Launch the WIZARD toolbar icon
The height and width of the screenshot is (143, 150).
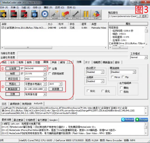(55, 15)
